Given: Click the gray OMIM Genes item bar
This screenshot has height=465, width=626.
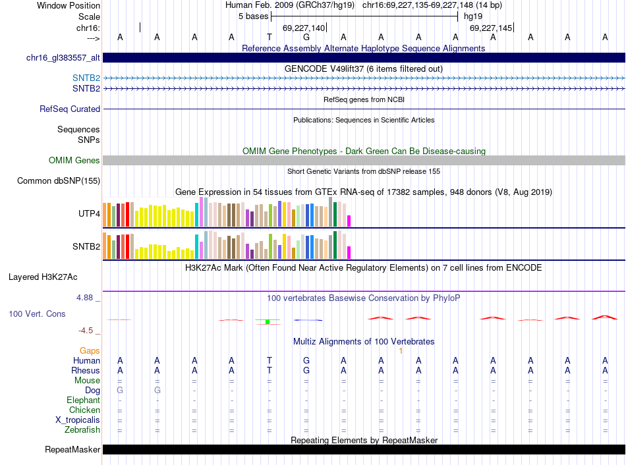Looking at the screenshot, I should point(364,161).
